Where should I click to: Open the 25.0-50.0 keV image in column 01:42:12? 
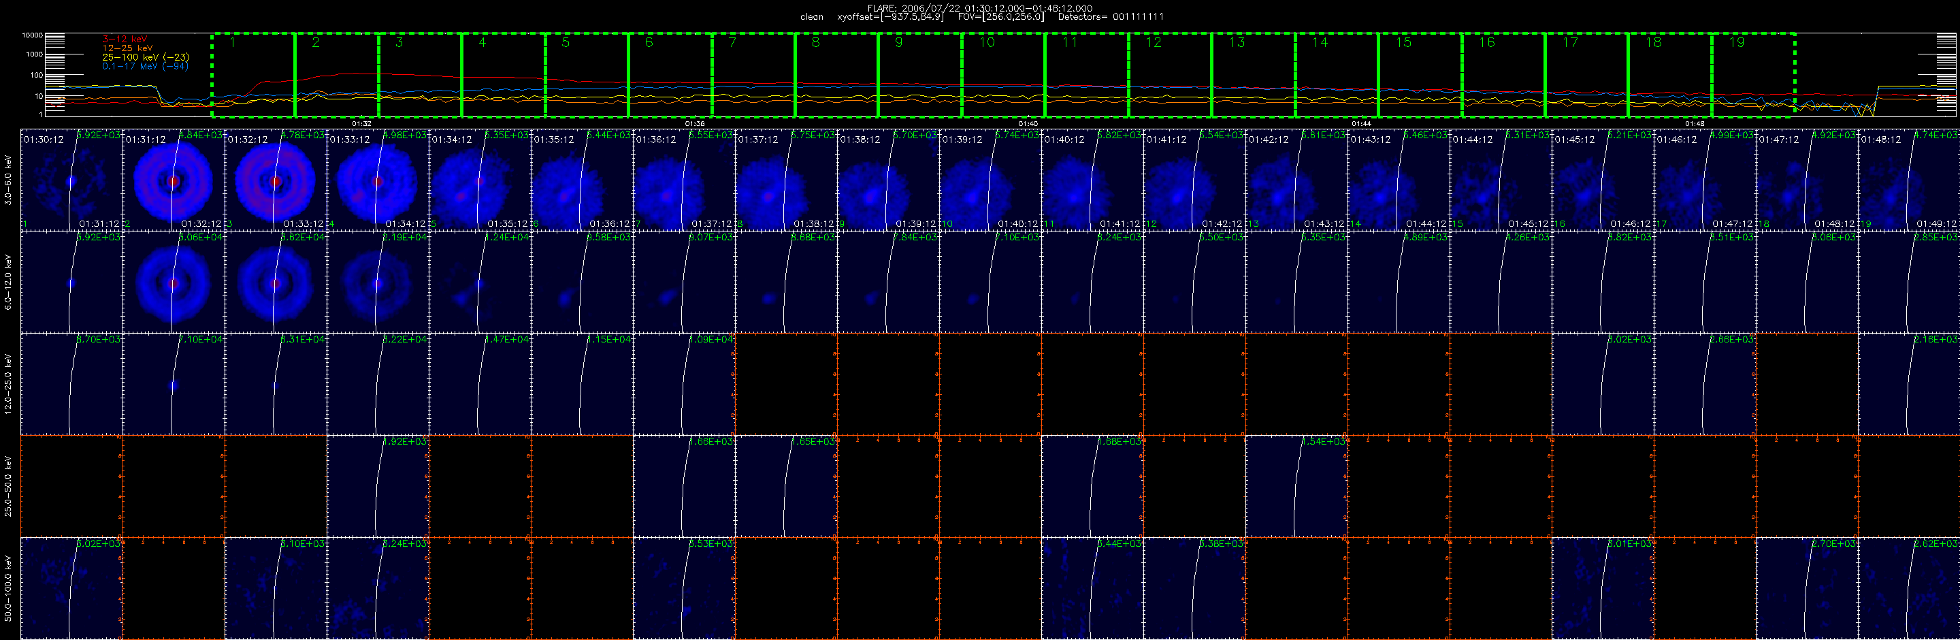point(1296,486)
